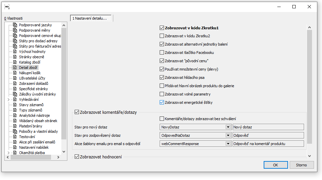Click the document icon beside Podporované jazyky
The width and height of the screenshot is (322, 180).
15,25
